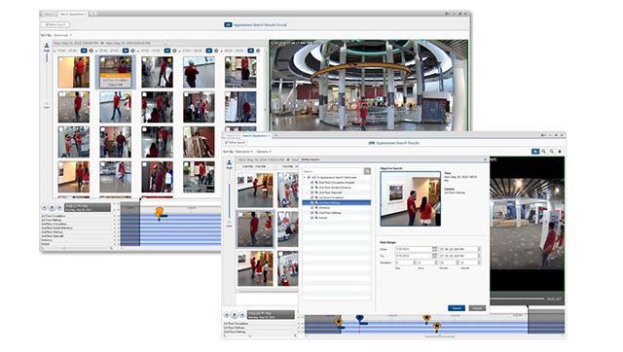This screenshot has width=623, height=352.
Task: Open a new tab in front window
Action: click(x=275, y=136)
